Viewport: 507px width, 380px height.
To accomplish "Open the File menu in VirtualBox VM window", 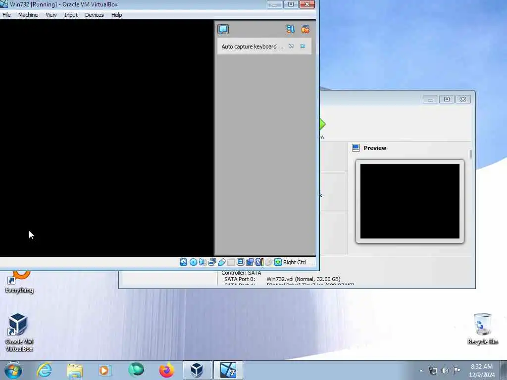I will (6, 15).
